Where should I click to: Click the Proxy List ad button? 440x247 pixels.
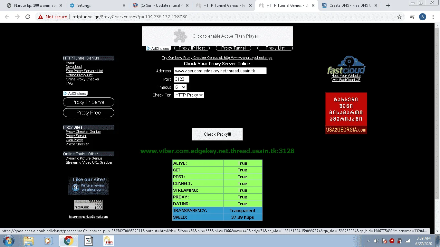pyautogui.click(x=275, y=48)
